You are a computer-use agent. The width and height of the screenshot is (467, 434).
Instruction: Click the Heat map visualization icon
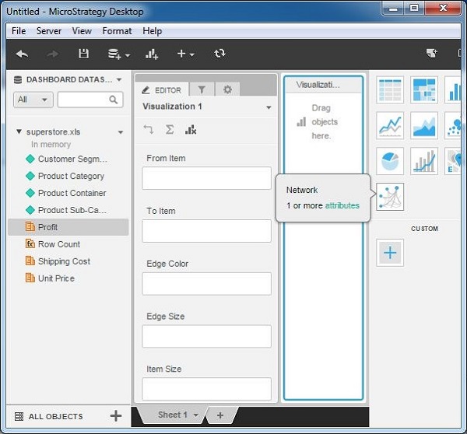click(x=424, y=89)
